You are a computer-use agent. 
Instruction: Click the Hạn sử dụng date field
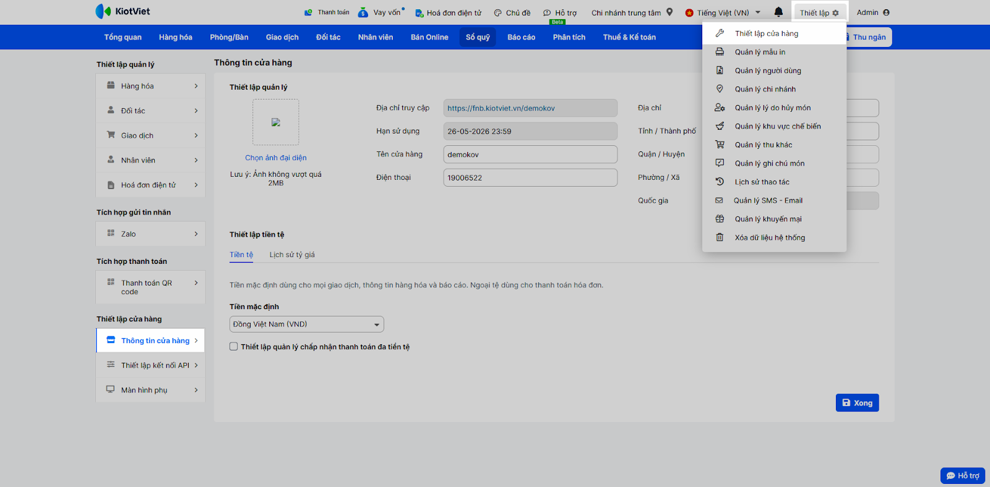[530, 131]
